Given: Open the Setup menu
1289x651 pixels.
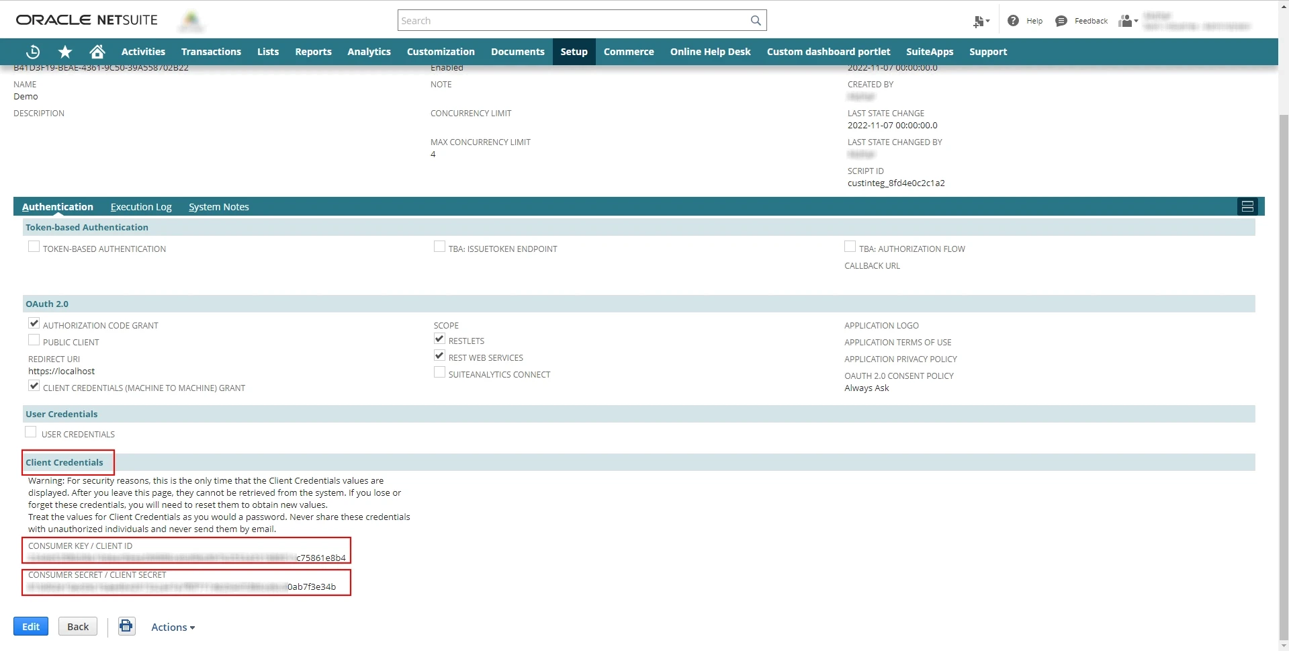Looking at the screenshot, I should [x=574, y=52].
